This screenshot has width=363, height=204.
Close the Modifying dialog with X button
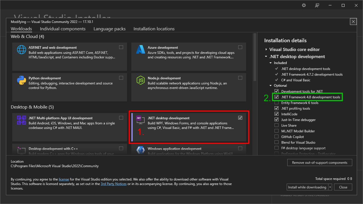coord(353,22)
